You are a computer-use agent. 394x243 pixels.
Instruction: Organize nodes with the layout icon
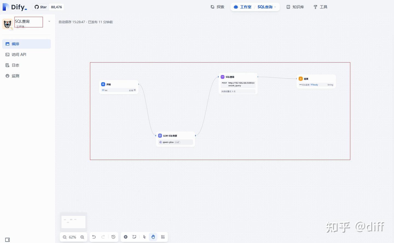[x=163, y=237]
